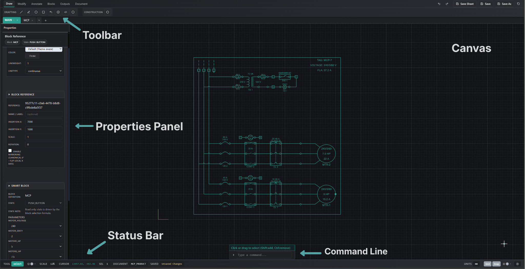Open the Document ribbon tab
This screenshot has height=269, width=525.
point(81,4)
